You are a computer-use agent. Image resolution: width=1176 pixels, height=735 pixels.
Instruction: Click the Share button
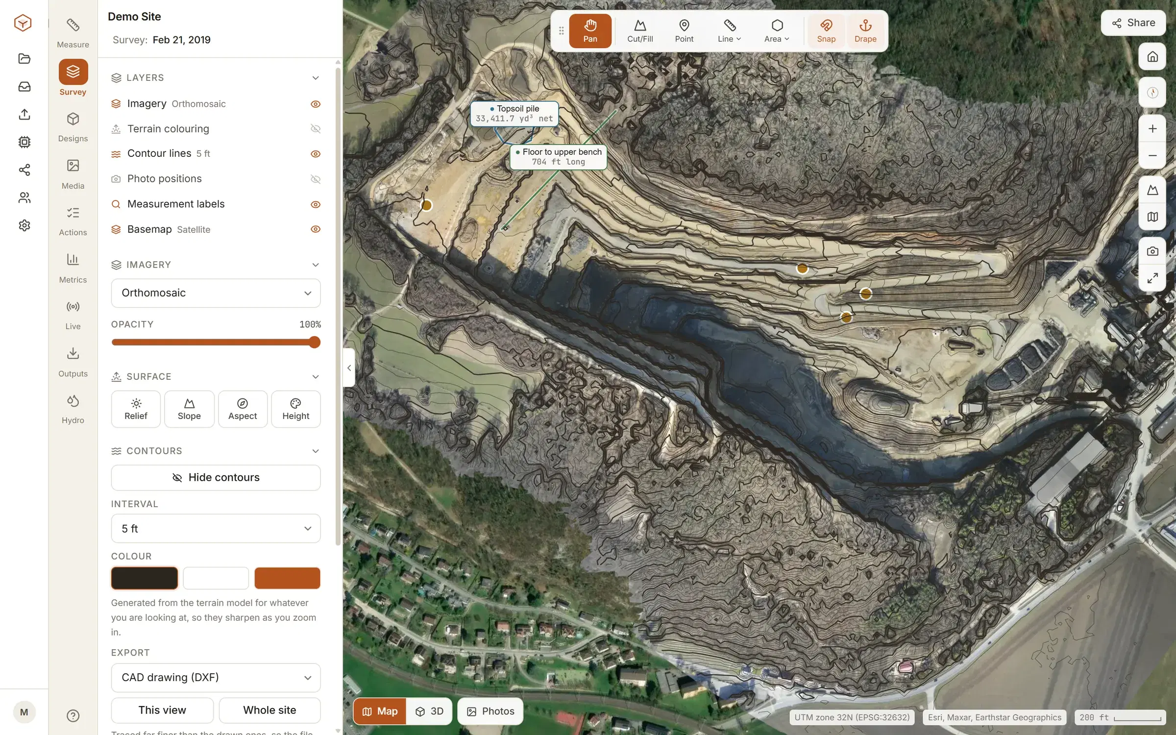[x=1133, y=23]
